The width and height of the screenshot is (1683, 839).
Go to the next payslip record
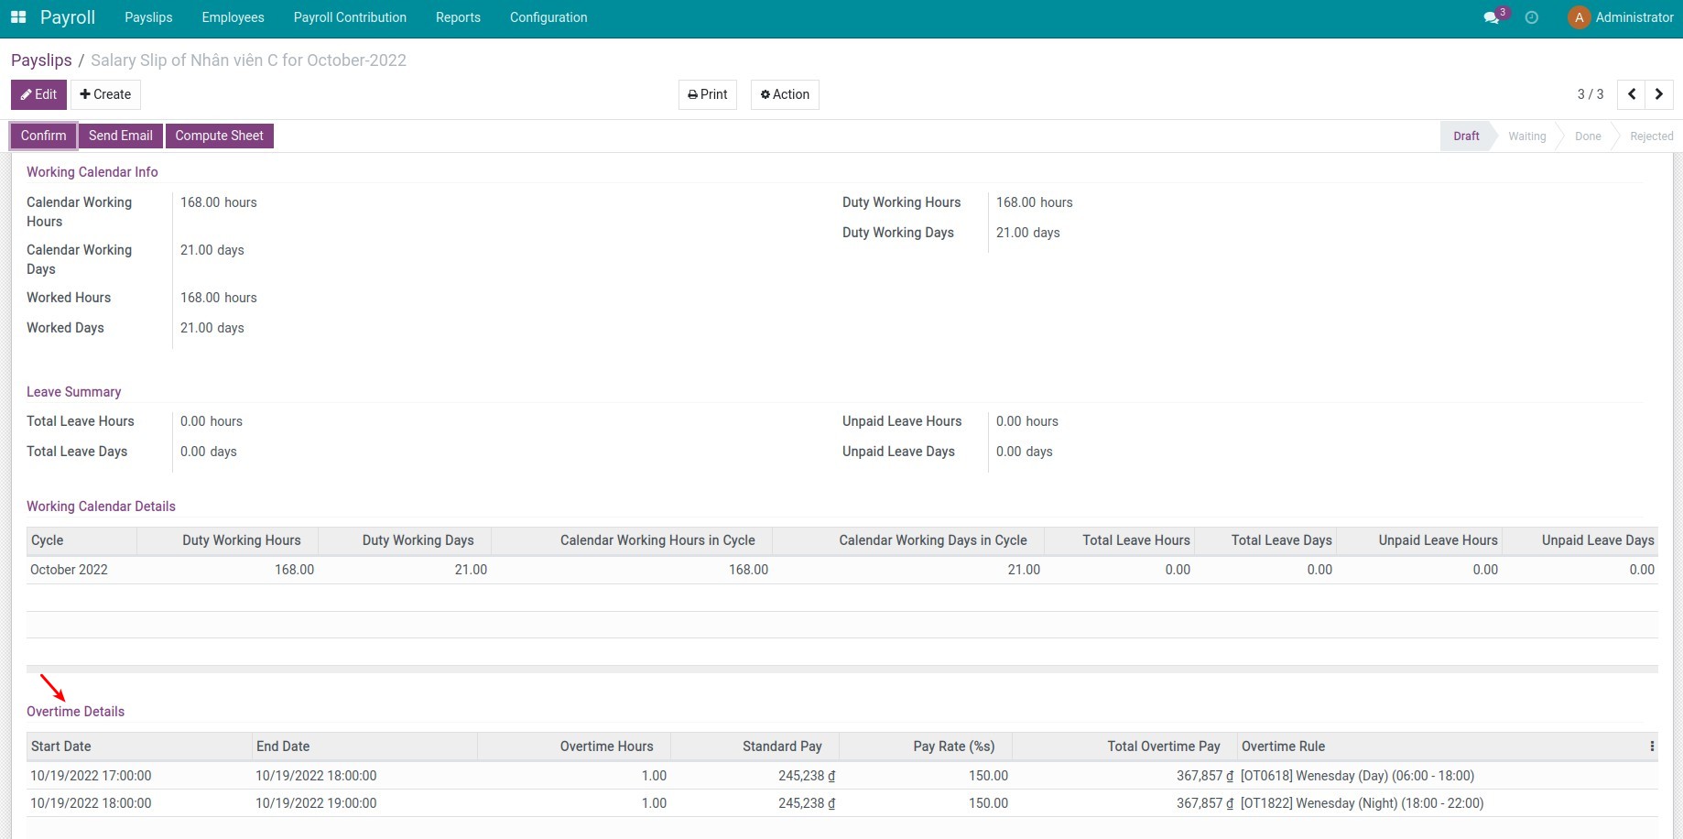1659,94
